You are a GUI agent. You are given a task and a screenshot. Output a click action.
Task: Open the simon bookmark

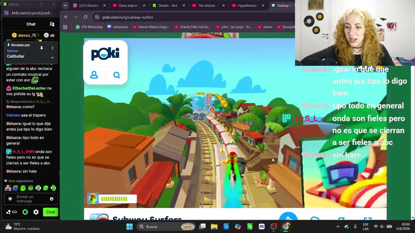264,27
